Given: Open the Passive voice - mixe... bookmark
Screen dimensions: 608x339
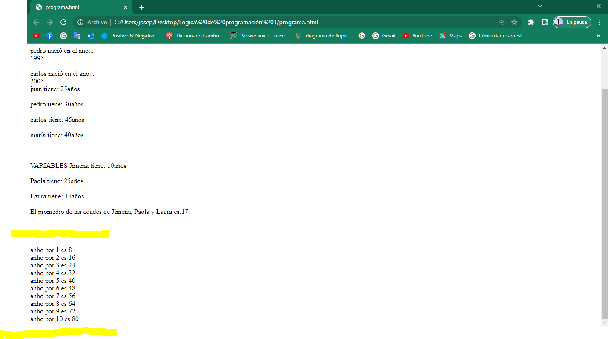Looking at the screenshot, I should (259, 36).
